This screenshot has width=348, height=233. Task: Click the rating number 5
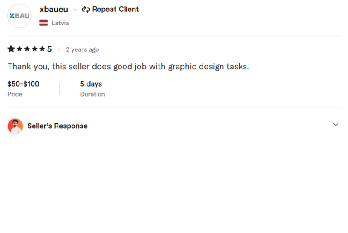click(x=49, y=49)
